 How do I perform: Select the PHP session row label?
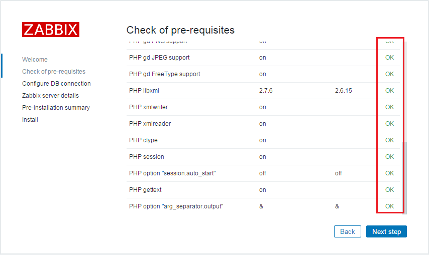146,157
